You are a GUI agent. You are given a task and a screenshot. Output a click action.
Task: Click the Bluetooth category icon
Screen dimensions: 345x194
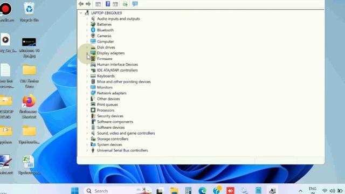point(93,30)
